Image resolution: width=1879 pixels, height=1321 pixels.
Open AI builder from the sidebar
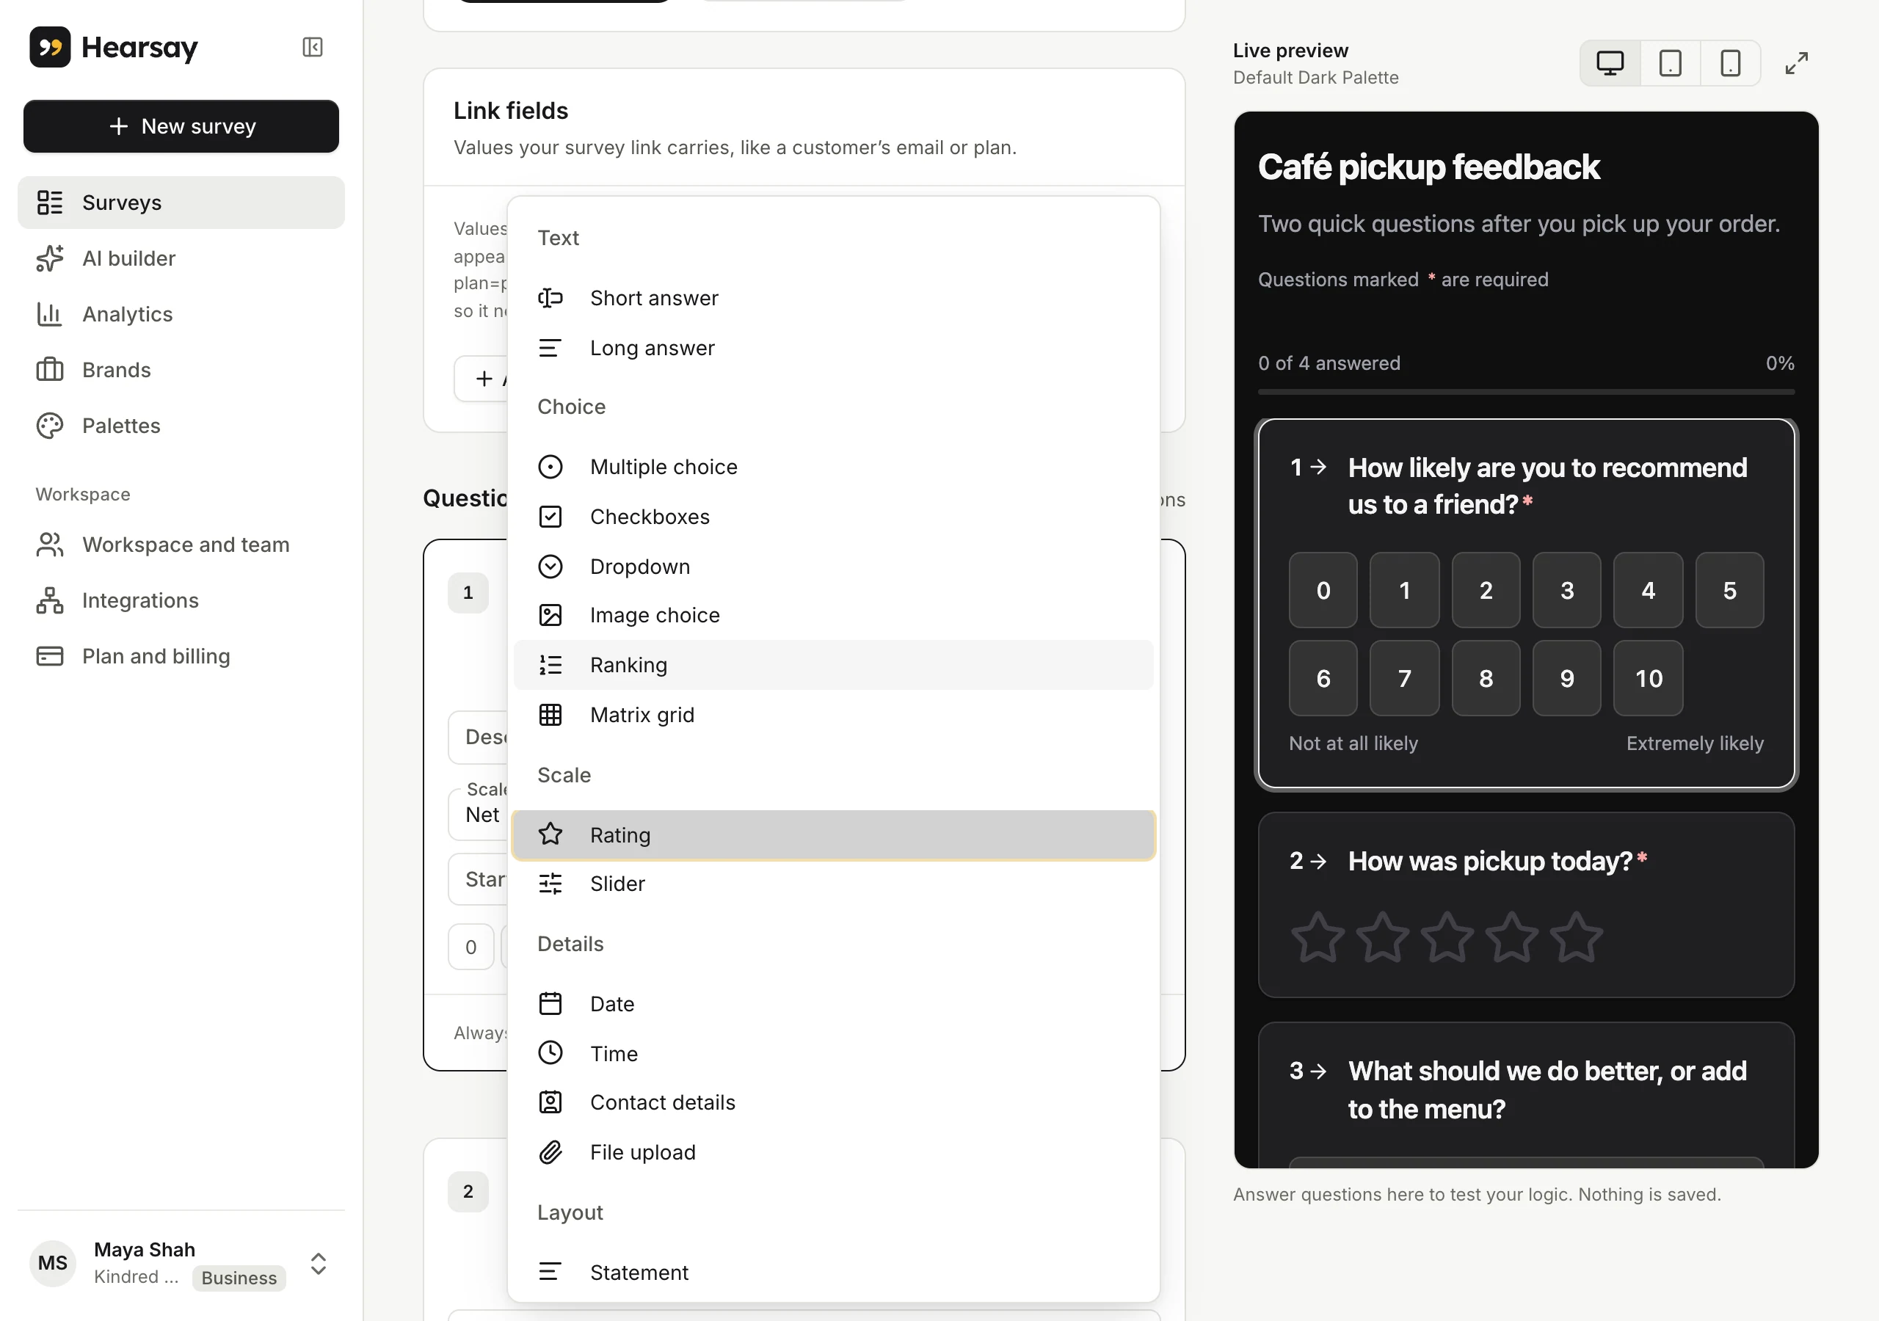(181, 258)
